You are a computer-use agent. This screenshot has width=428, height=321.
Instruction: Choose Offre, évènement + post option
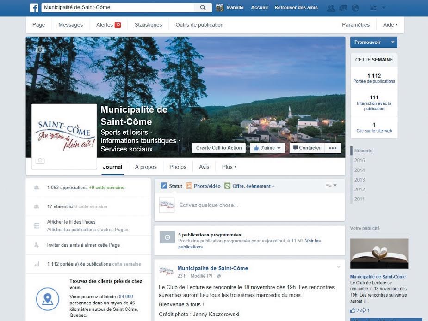(x=249, y=186)
